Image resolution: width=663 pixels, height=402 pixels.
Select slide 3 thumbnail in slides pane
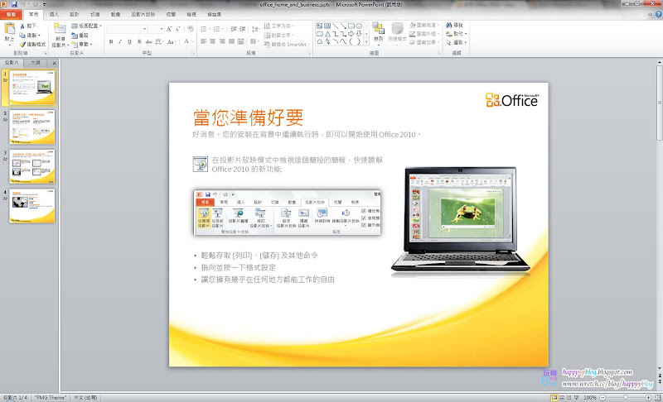(32, 166)
